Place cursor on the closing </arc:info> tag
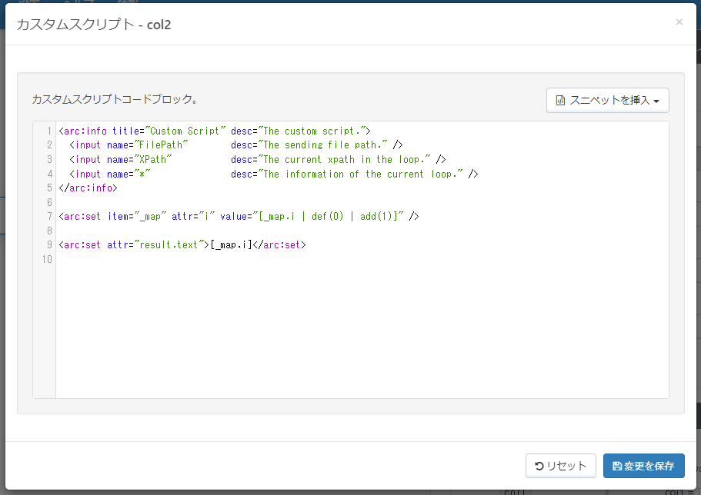 88,188
